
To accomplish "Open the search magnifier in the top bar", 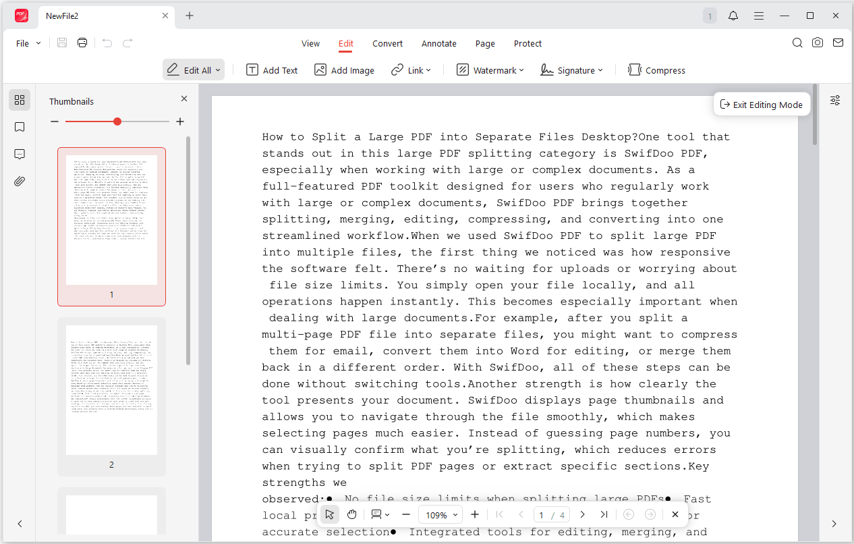I will (x=797, y=43).
